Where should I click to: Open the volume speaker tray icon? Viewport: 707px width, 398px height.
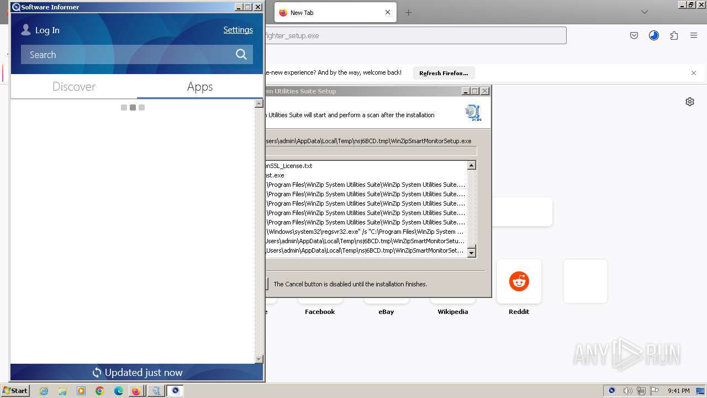click(x=627, y=391)
